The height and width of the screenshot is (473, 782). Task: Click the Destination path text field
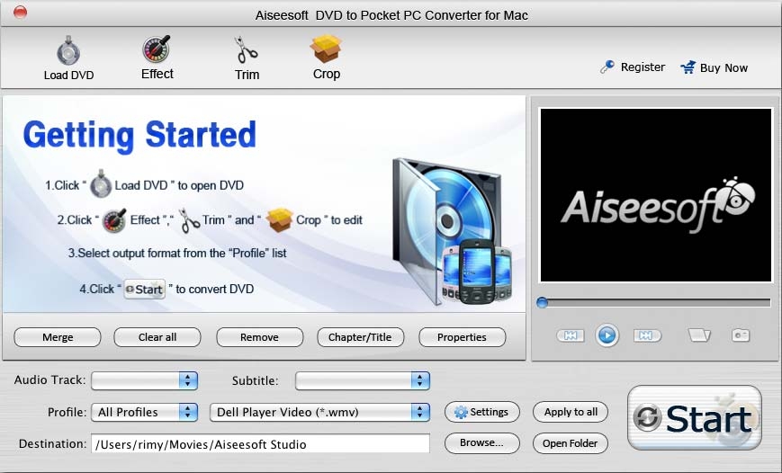pos(260,444)
